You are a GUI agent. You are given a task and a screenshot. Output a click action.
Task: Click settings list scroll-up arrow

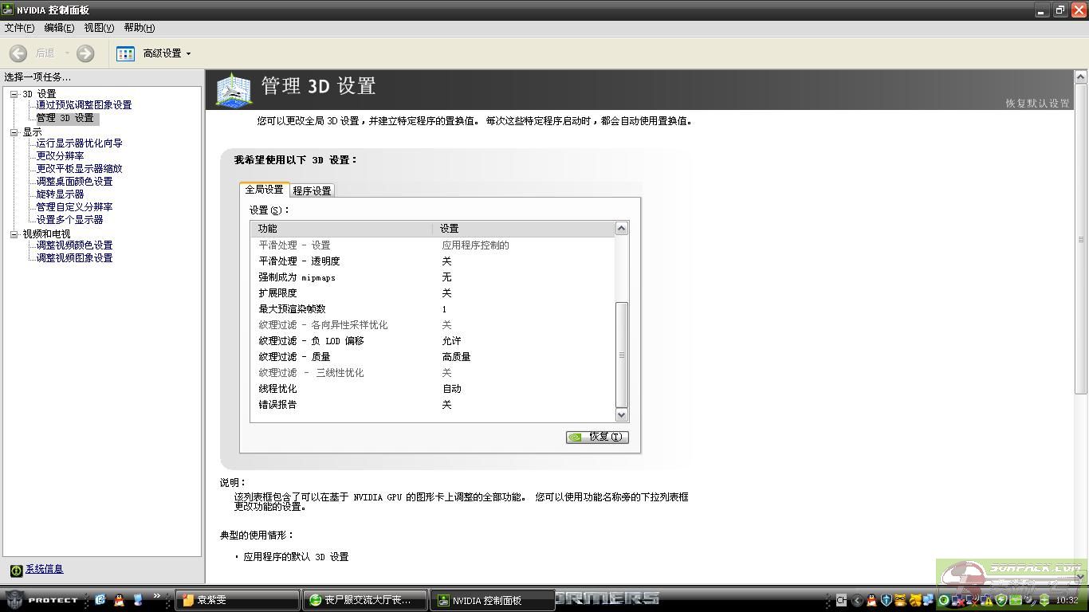pos(622,229)
